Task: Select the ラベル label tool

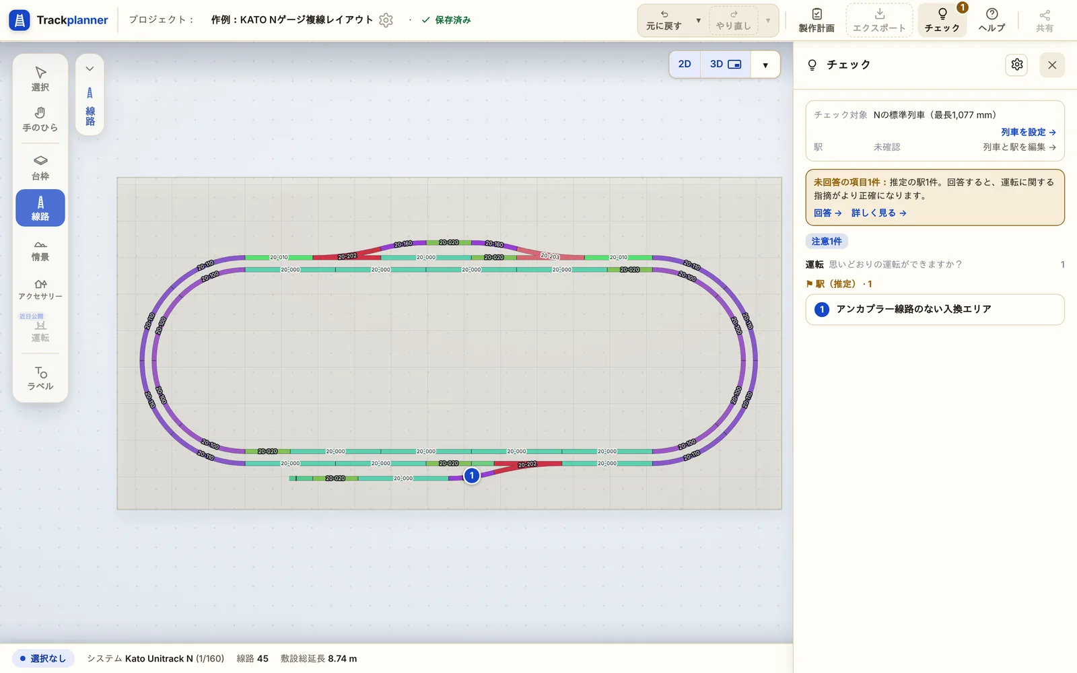Action: tap(40, 378)
